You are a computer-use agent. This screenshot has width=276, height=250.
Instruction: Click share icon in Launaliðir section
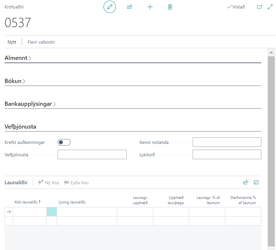tap(245, 182)
